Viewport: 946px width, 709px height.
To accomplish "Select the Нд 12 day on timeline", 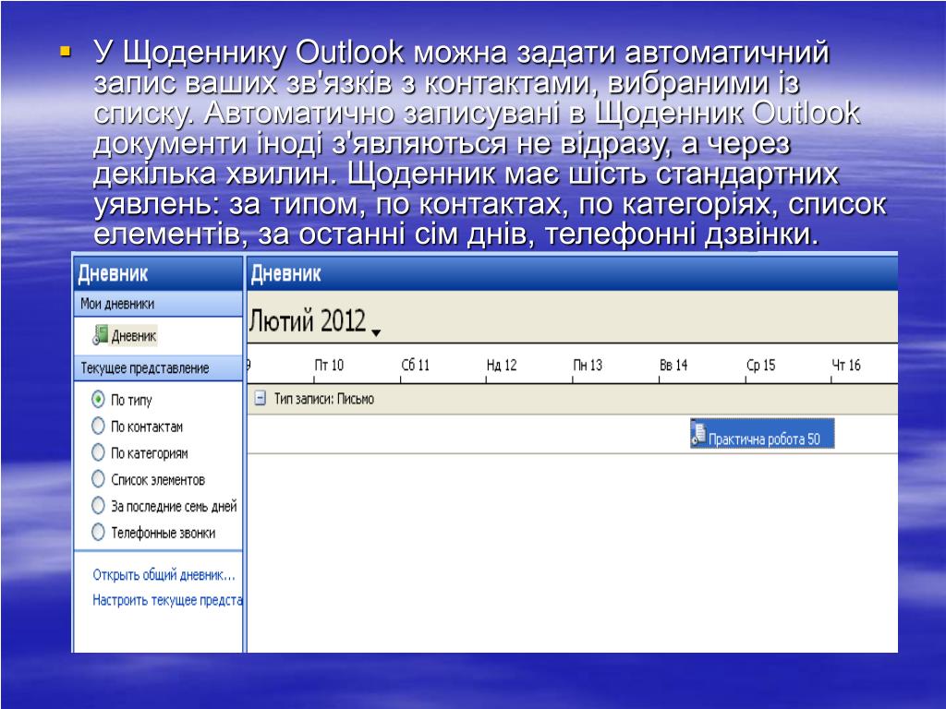I will click(502, 365).
